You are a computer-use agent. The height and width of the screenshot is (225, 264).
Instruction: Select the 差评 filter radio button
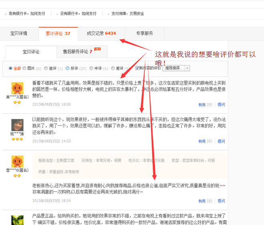coord(113,69)
